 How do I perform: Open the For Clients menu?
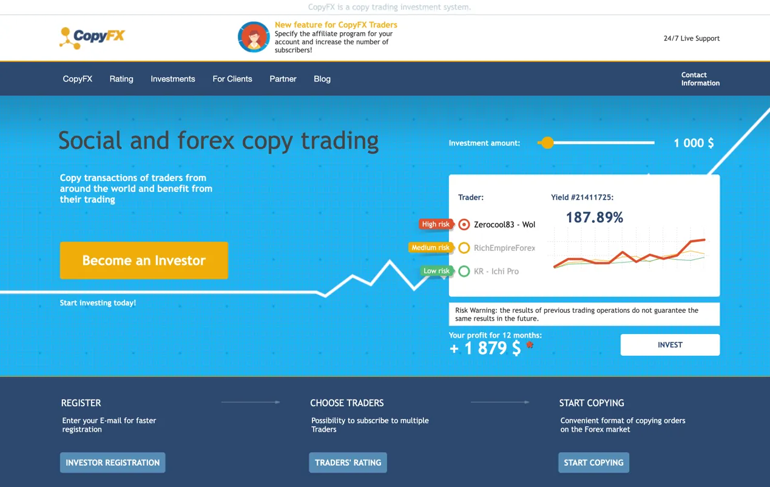(x=232, y=79)
